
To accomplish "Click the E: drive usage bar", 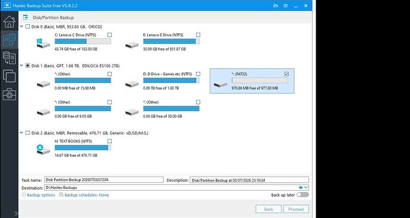I will [x=171, y=42].
